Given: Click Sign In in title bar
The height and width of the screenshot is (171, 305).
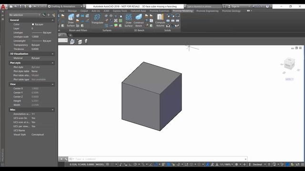Looking at the screenshot, I should tap(235, 6).
